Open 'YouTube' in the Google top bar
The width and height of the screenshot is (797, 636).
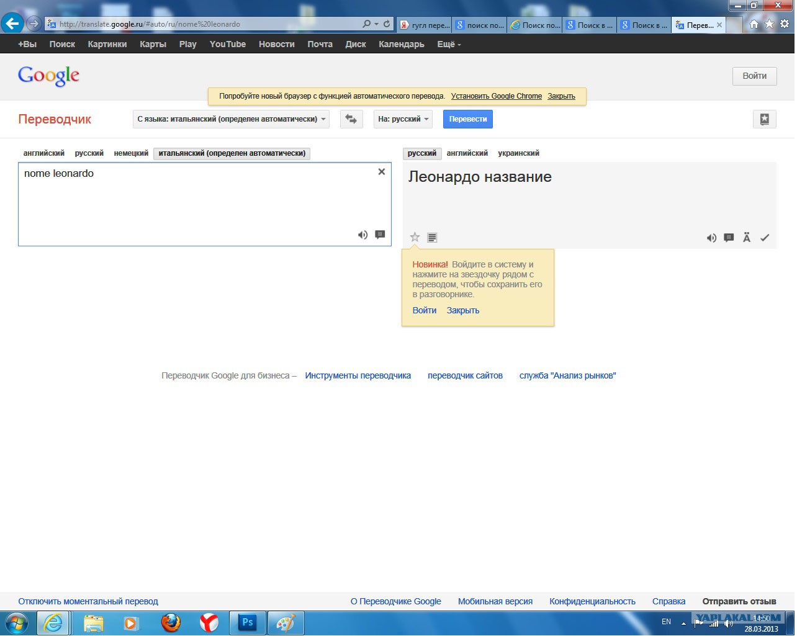228,44
